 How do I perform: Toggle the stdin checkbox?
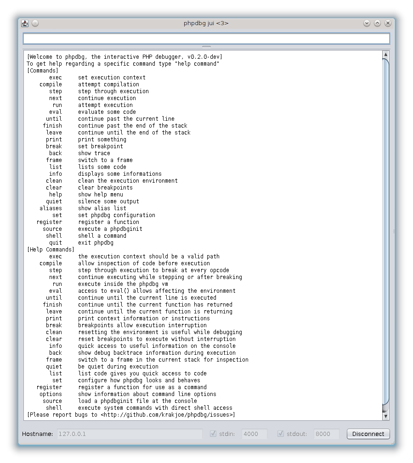[x=213, y=434]
